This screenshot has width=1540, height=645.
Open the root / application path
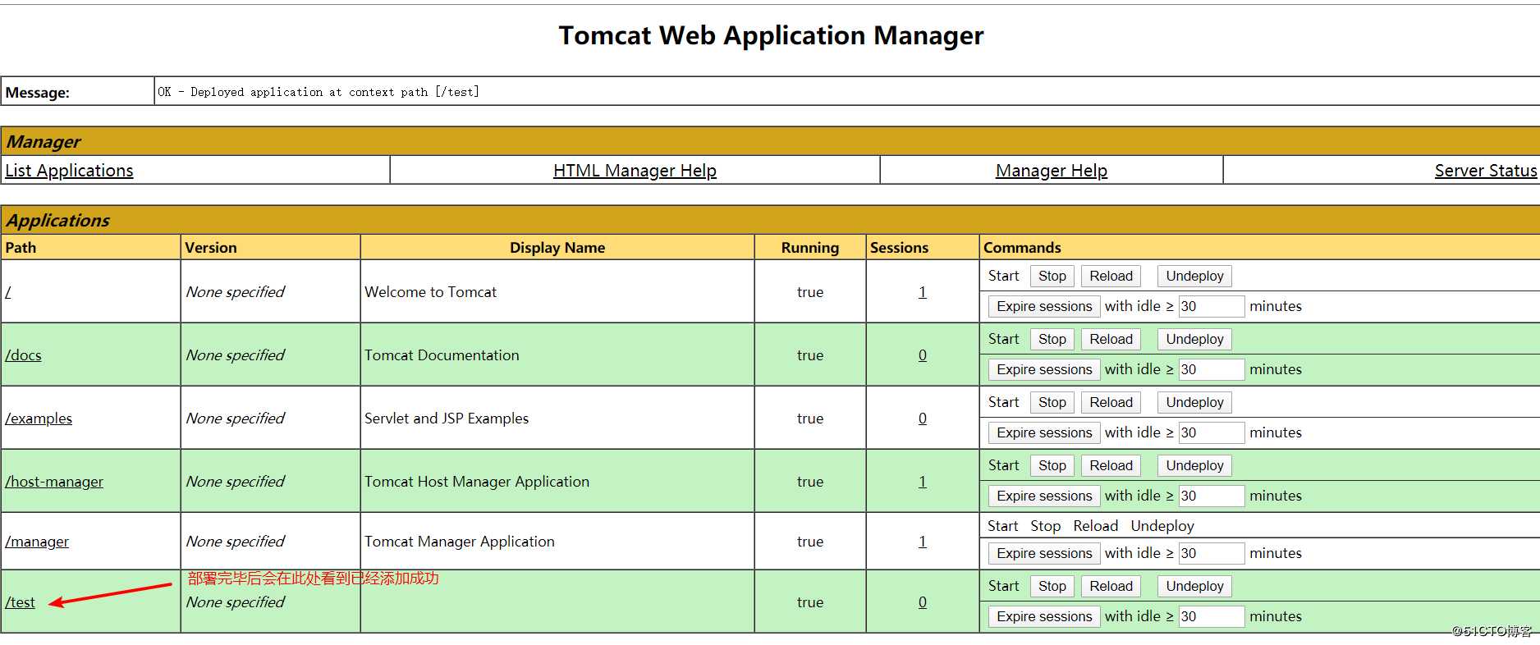pos(8,292)
